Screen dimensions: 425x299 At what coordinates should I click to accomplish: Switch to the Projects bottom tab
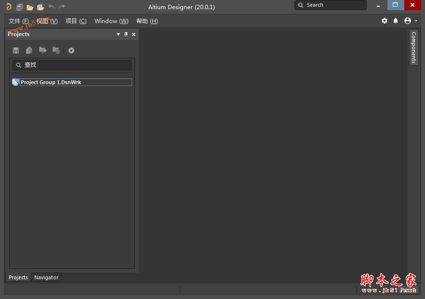(x=18, y=277)
